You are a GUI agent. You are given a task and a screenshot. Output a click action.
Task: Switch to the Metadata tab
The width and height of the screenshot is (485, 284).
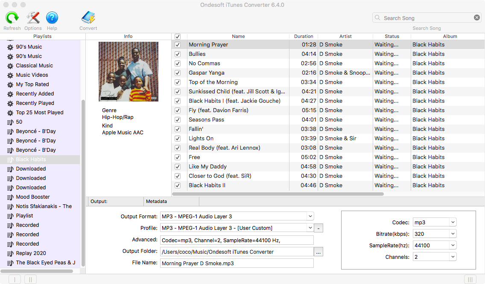pyautogui.click(x=171, y=202)
